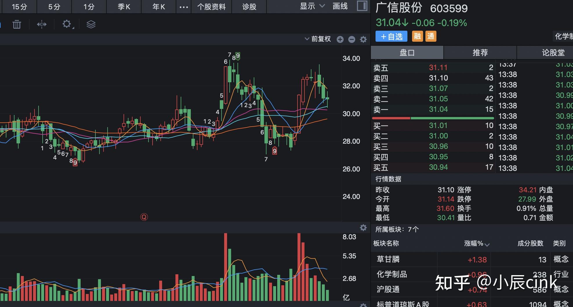Click the 通 connect badge
The width and height of the screenshot is (573, 307).
tap(431, 36)
